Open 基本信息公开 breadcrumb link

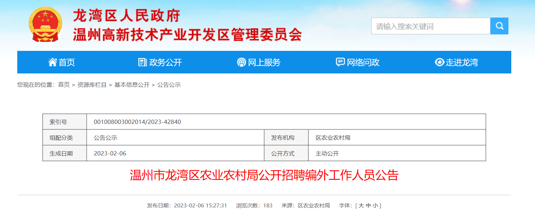[x=132, y=85]
